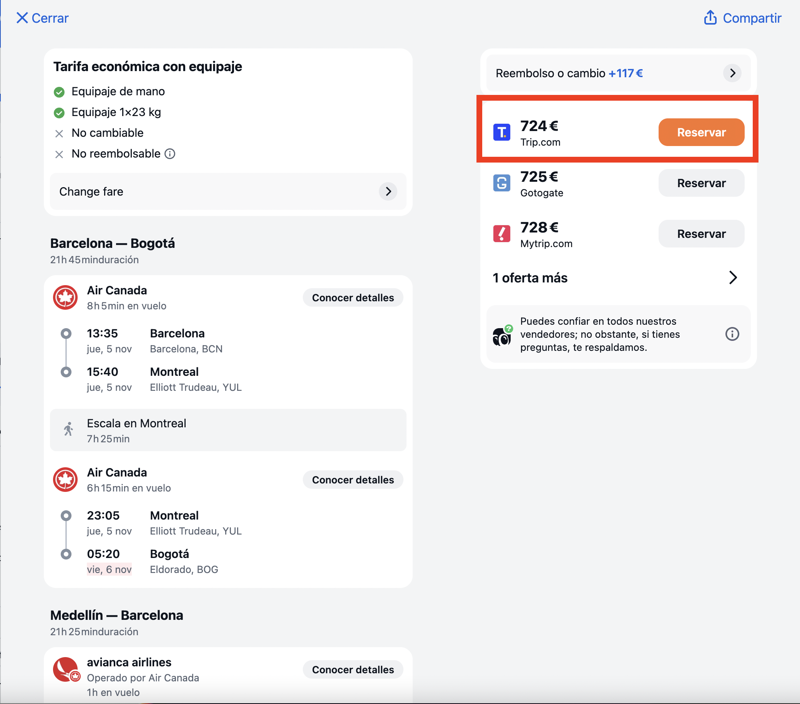Click the No cambiable cross icon
This screenshot has height=704, width=800.
pos(59,133)
